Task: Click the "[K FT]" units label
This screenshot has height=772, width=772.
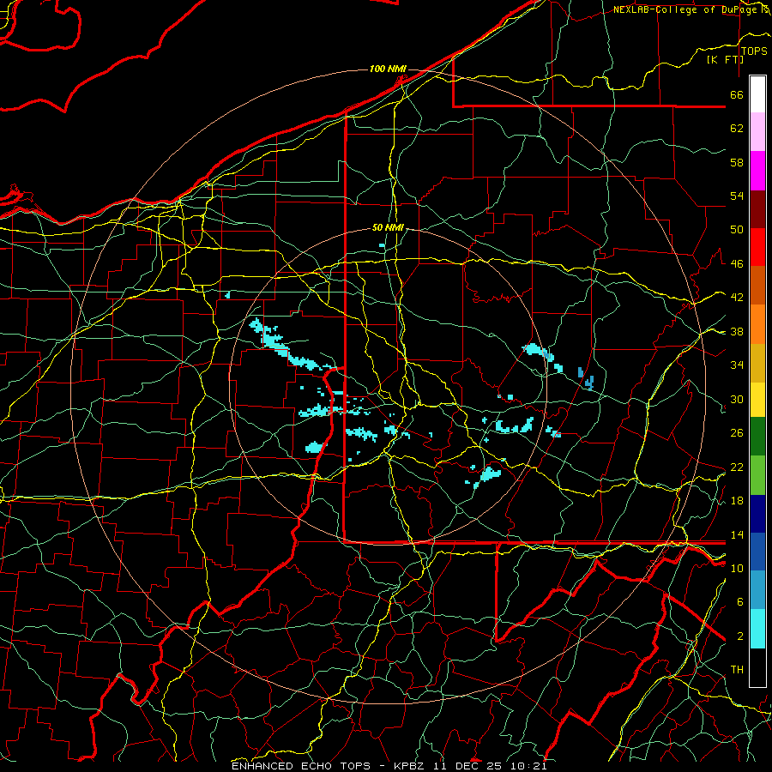Action: point(725,59)
